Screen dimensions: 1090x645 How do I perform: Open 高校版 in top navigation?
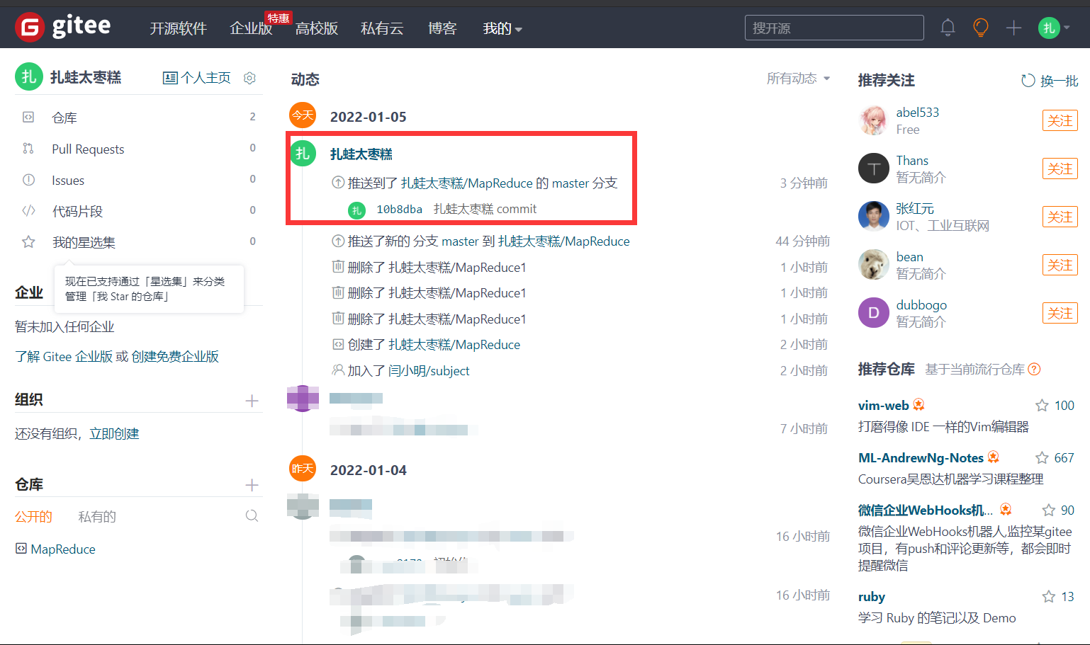pyautogui.click(x=317, y=28)
